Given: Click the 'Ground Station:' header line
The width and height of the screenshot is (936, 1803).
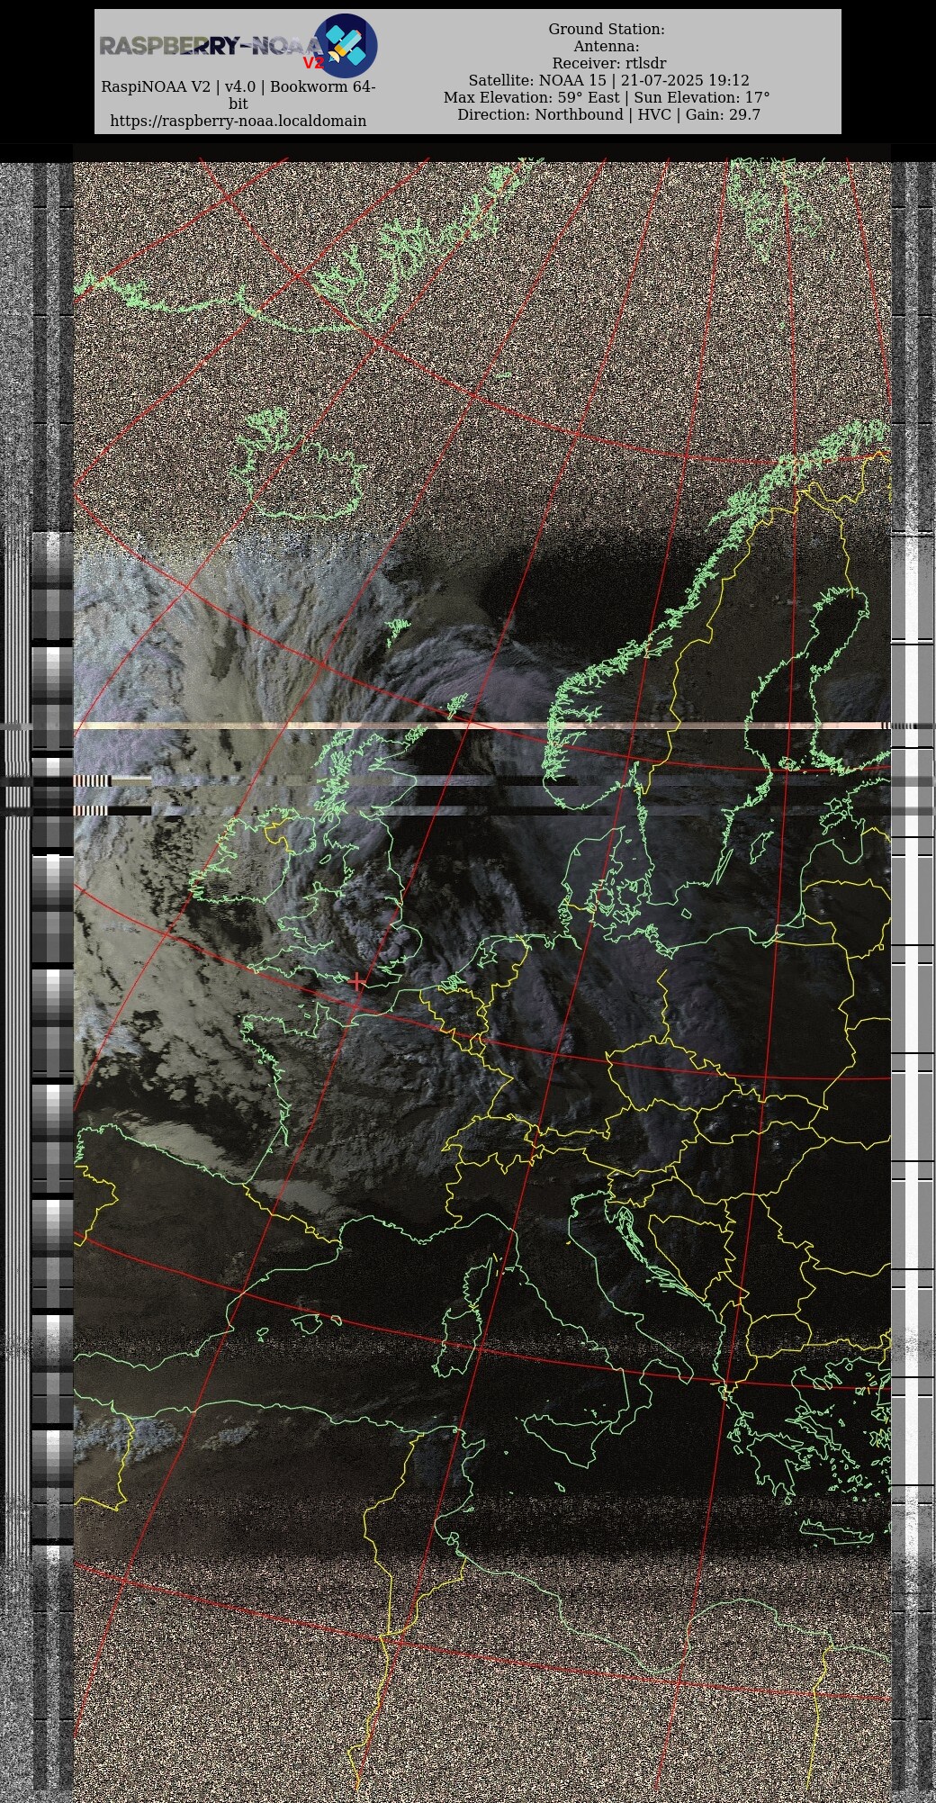Looking at the screenshot, I should 607,30.
